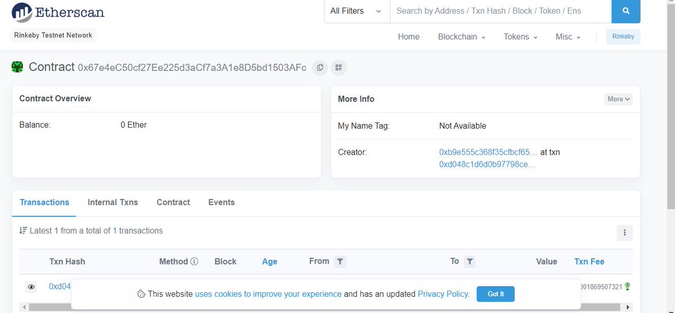The image size is (675, 313).
Task: Open the cookies policy link in the banner
Action: [x=268, y=294]
